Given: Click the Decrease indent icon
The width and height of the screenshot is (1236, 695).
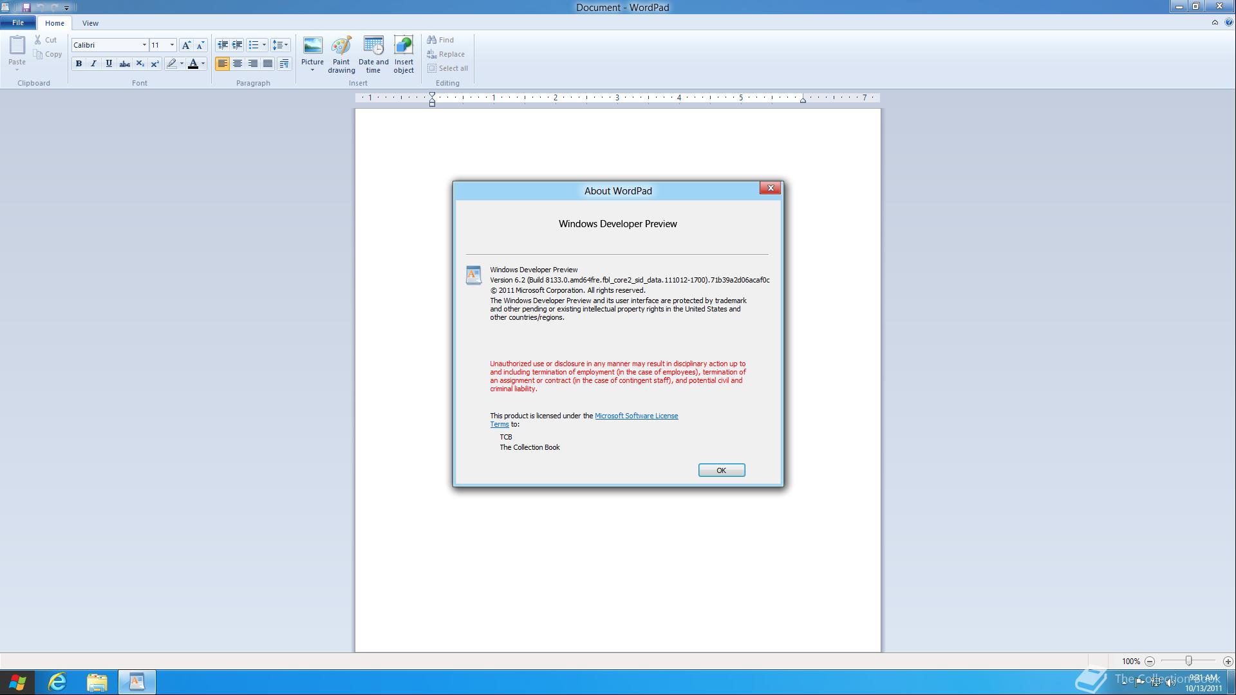Looking at the screenshot, I should [222, 45].
